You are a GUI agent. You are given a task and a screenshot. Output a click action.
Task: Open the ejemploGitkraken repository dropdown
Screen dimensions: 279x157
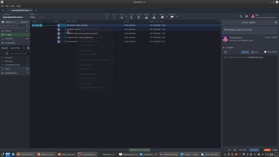[14, 17]
